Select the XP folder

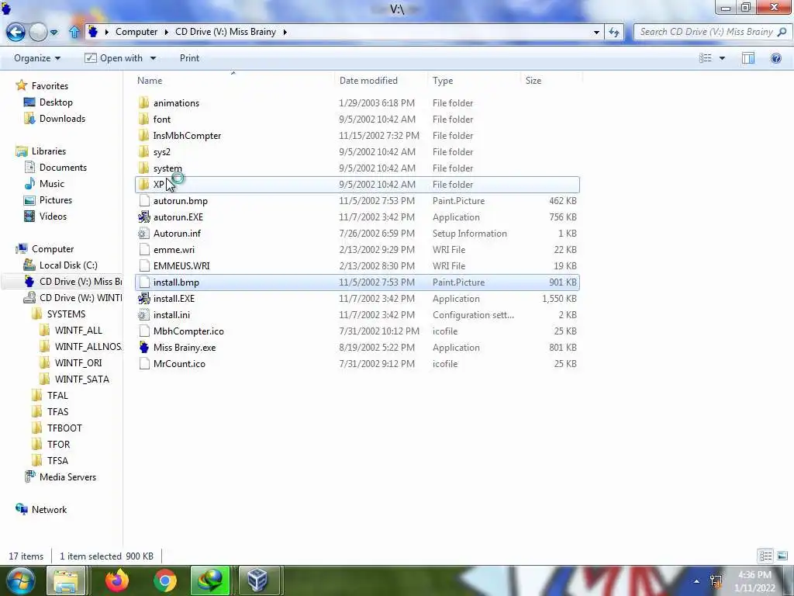tap(357, 185)
